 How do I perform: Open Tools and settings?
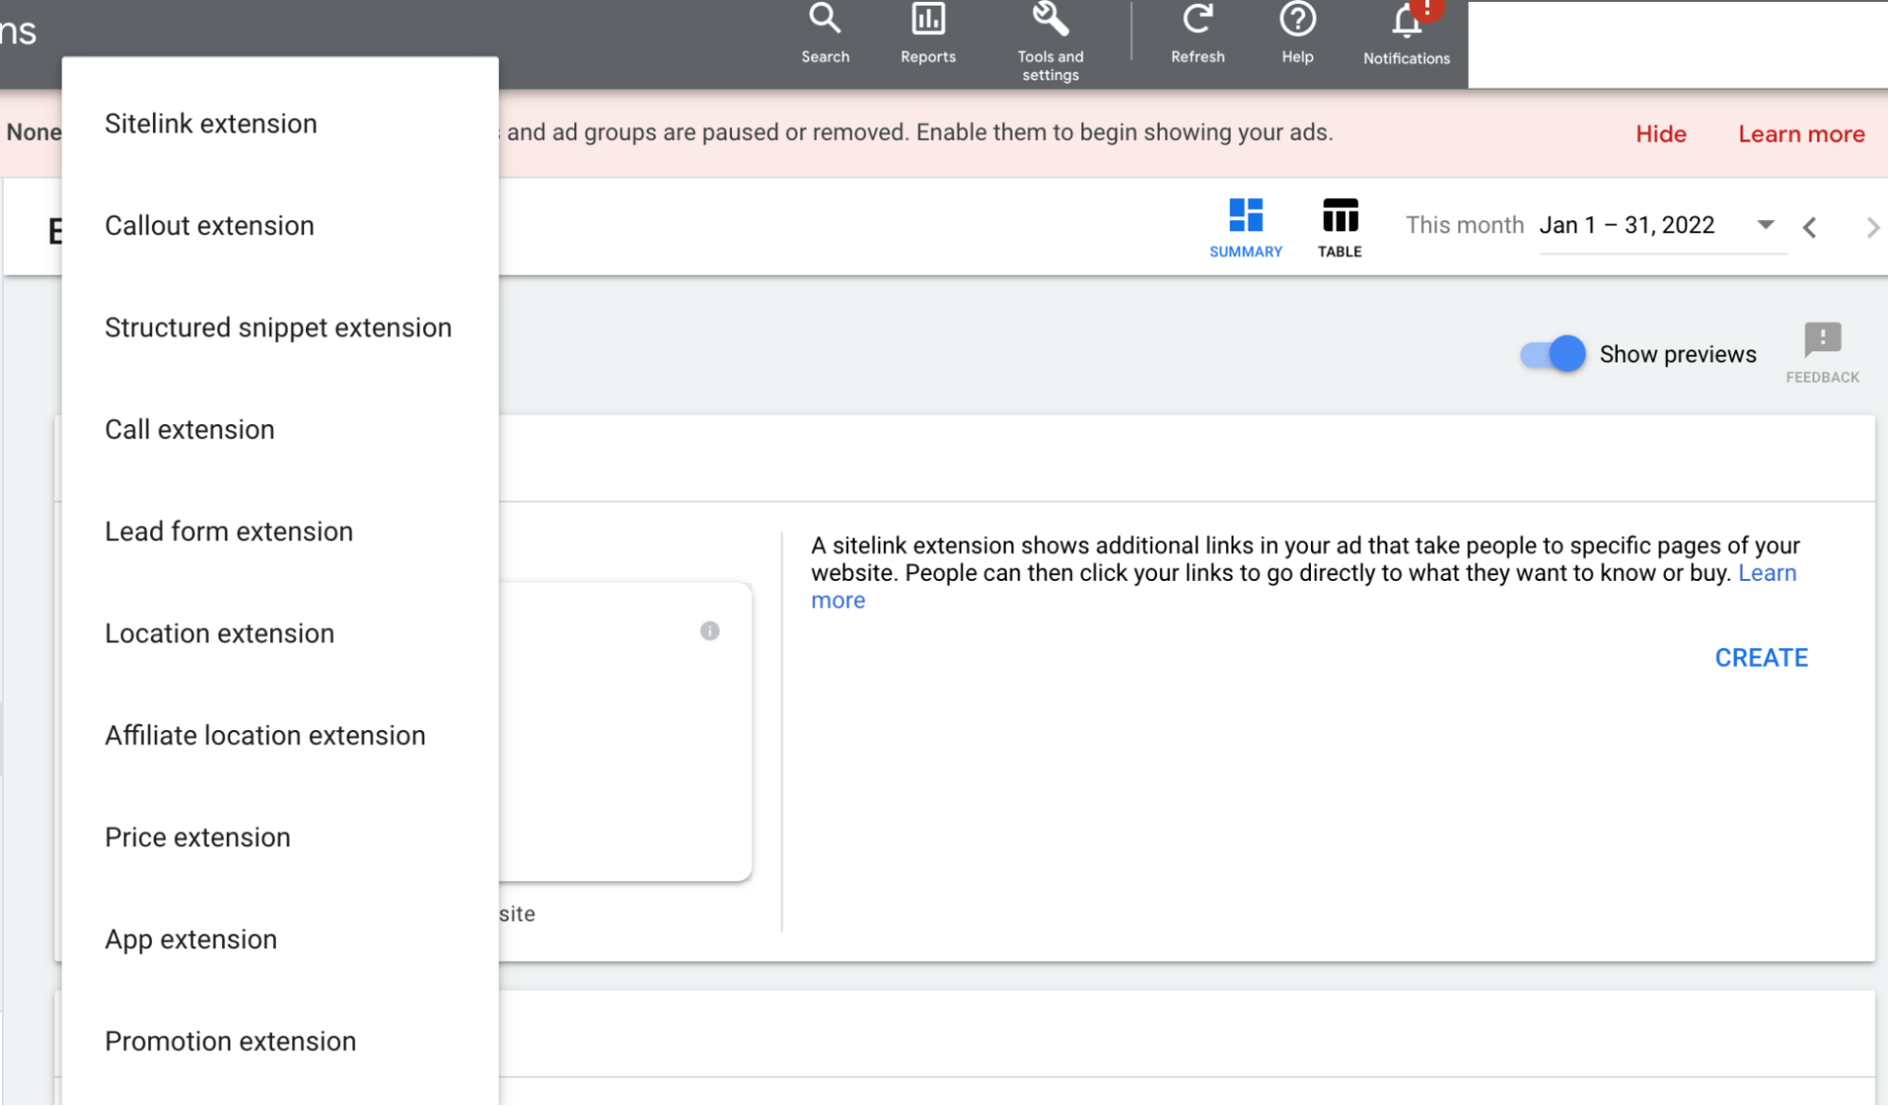(x=1050, y=43)
